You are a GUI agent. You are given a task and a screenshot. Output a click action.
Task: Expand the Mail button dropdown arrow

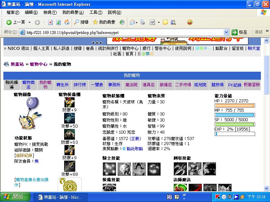click(x=136, y=22)
